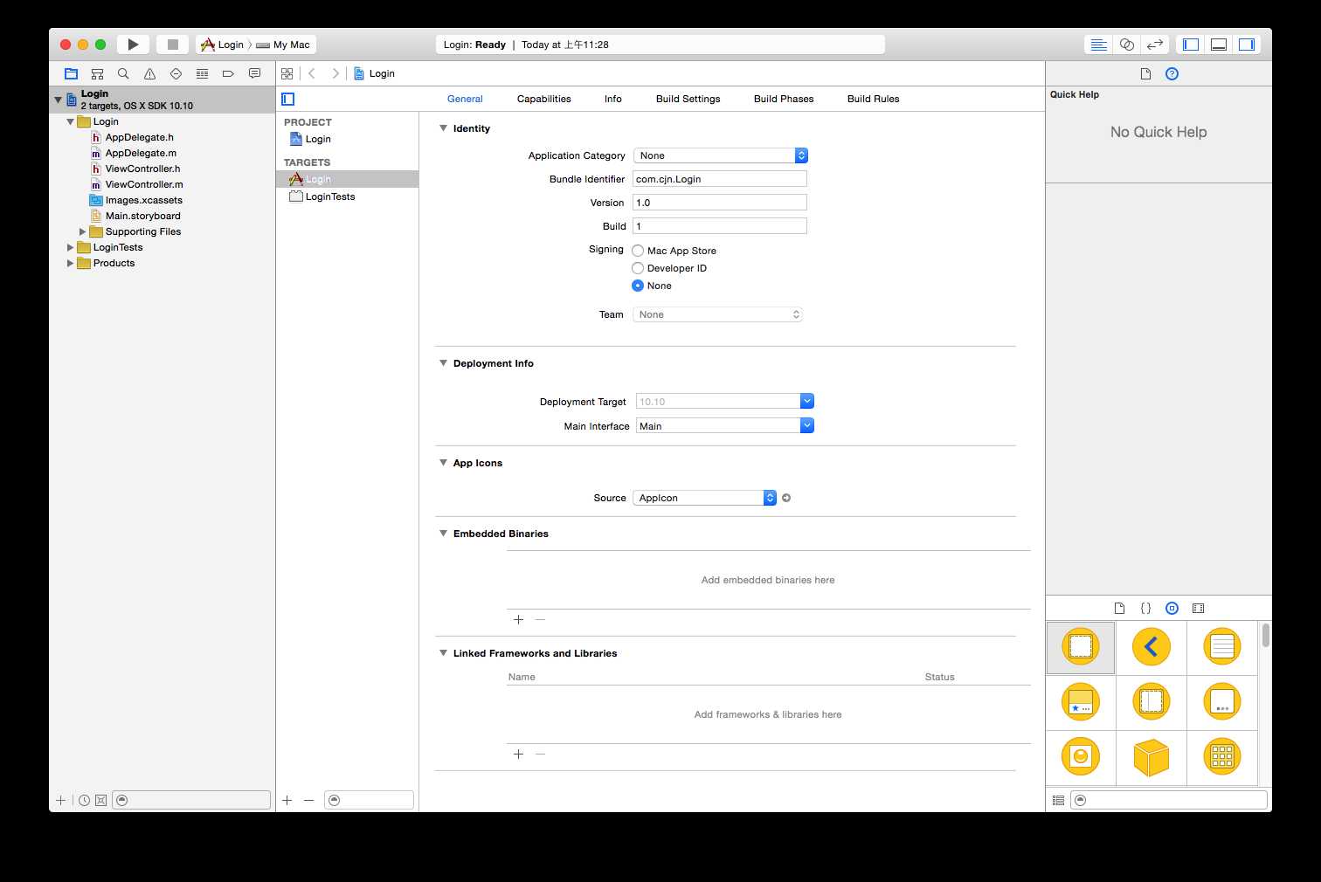Edit the Bundle Identifier field
Screen dimensions: 1321x882
[x=720, y=179]
